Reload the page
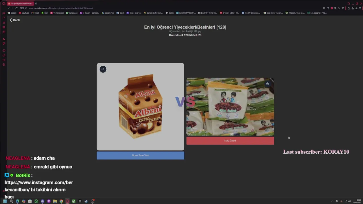This screenshot has width=363, height=204. (16, 8)
